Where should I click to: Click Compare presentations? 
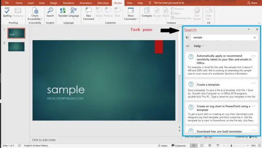147,12
